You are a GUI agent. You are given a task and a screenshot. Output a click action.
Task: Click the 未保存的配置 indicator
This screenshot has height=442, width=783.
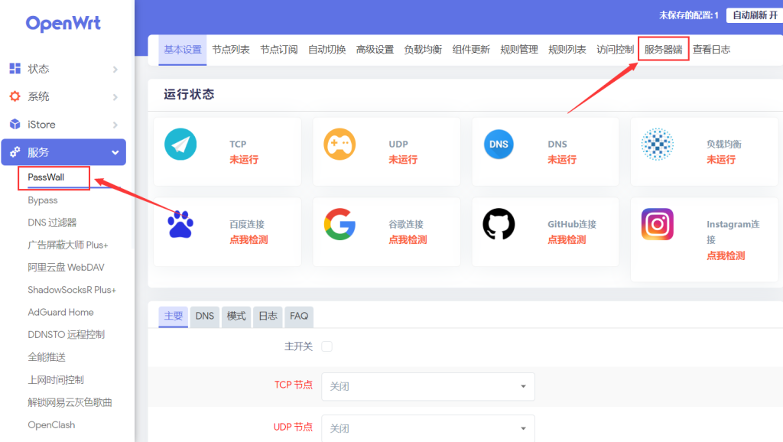point(688,15)
